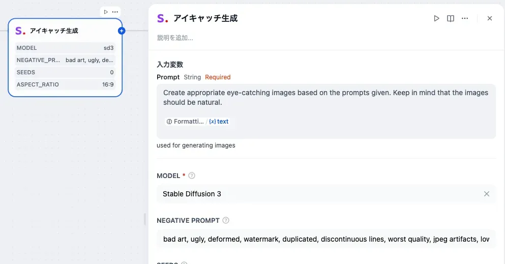The image size is (505, 264).
Task: Select the text variable tag in the prompt
Action: [219, 122]
